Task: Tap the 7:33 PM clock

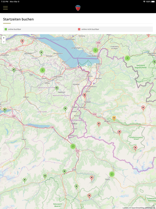Action: (5, 2)
